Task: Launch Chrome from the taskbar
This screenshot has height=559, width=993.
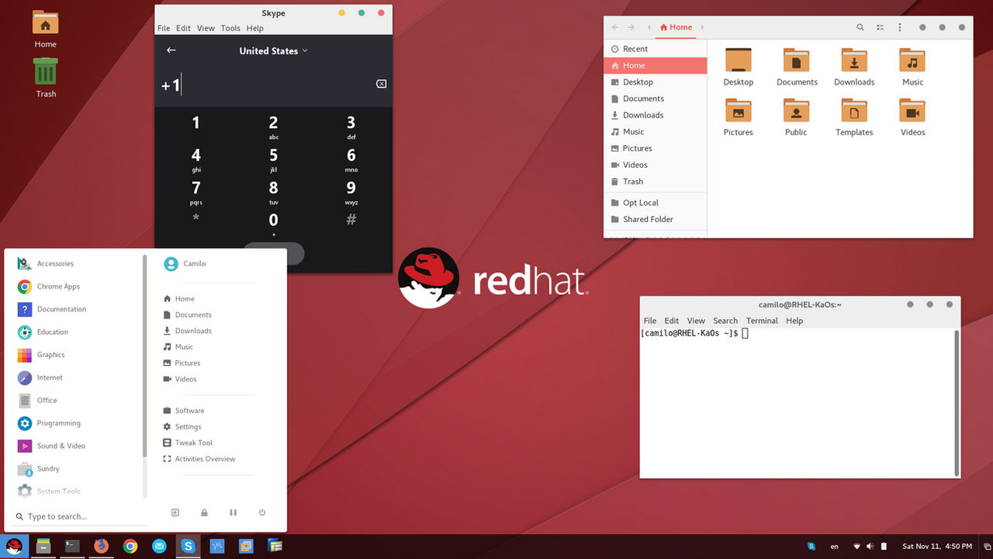Action: [x=130, y=547]
